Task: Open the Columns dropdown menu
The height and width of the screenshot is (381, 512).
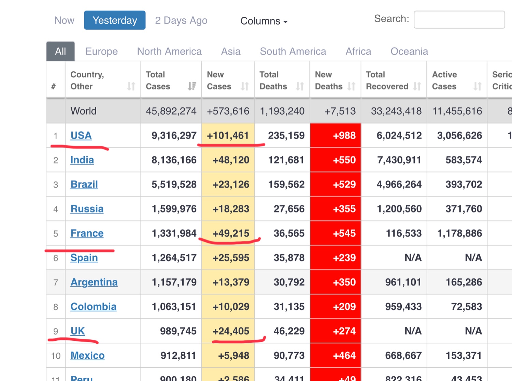Action: (264, 21)
